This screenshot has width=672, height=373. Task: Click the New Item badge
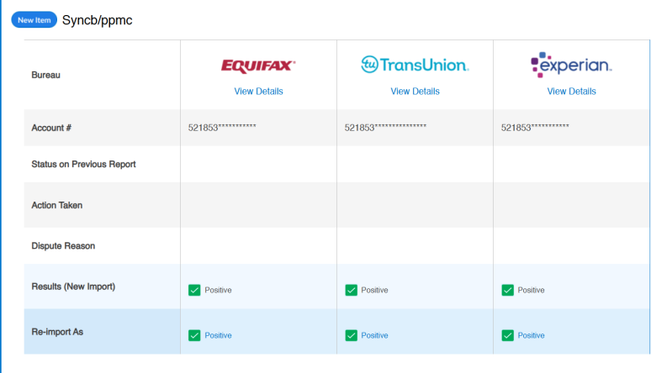[34, 19]
